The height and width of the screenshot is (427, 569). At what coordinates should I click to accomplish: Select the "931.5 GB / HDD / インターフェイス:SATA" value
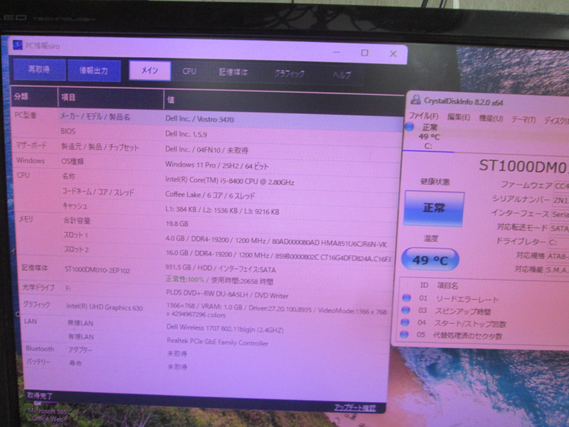coord(220,269)
